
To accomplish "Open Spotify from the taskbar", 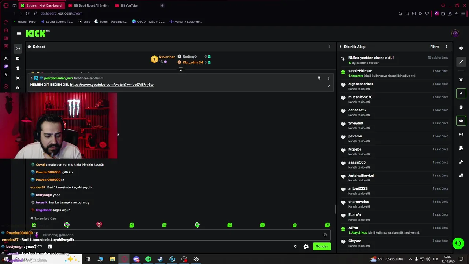I will pyautogui.click(x=148, y=259).
